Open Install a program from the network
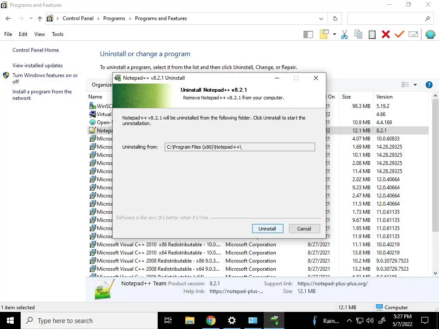This screenshot has height=329, width=439. tap(42, 95)
